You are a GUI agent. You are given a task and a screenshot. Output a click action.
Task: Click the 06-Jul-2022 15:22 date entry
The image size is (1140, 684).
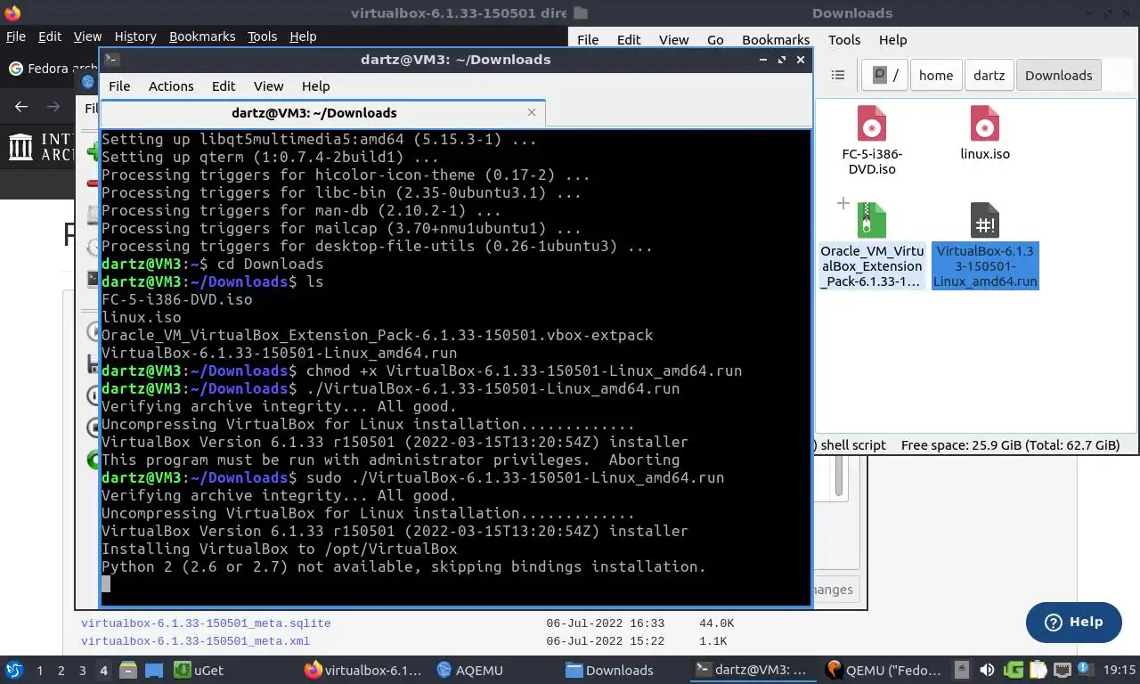(606, 641)
